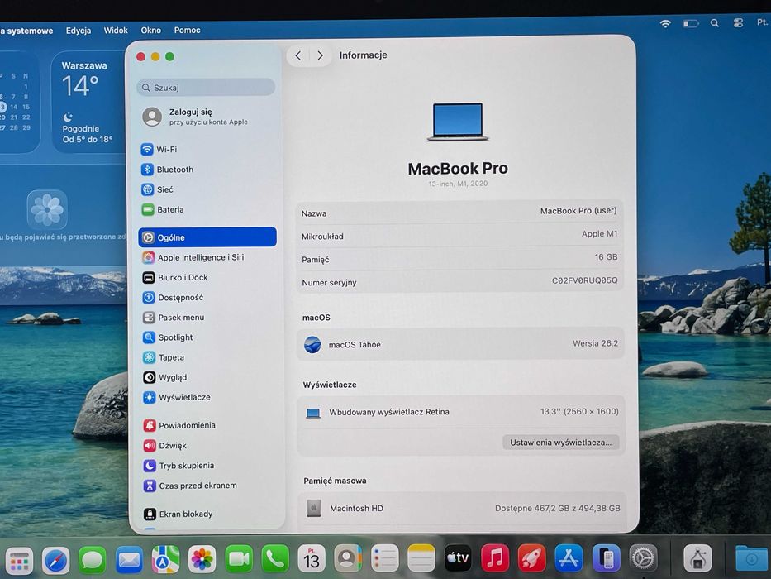Open Music app in the Dock
771x579 pixels.
point(495,558)
